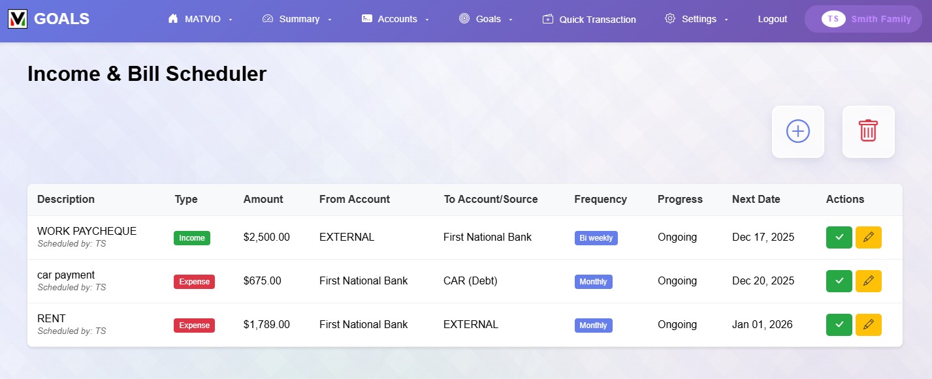Mark WORK PAYCHEQUE complete with green checkmark
The image size is (932, 379).
tap(839, 237)
